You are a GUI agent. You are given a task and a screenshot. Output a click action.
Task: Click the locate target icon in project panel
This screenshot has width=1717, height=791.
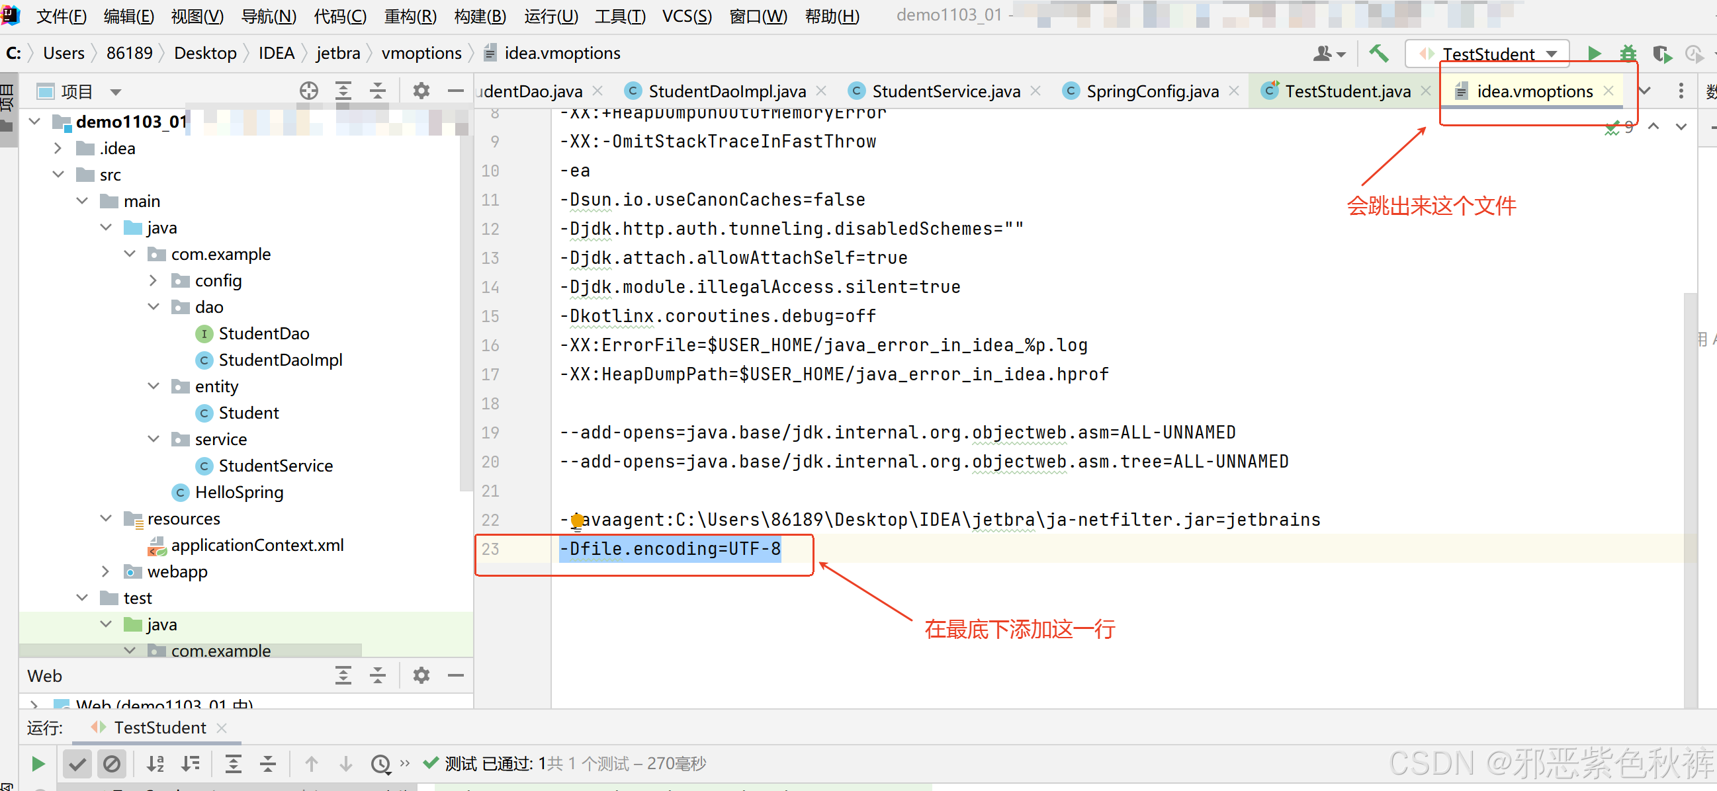click(x=308, y=91)
